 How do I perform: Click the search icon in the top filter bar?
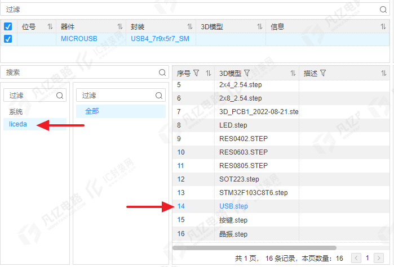pos(383,10)
